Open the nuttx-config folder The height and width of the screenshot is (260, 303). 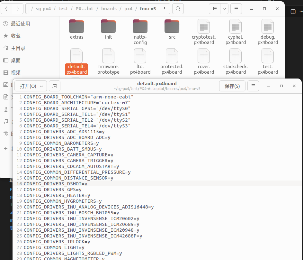pyautogui.click(x=140, y=32)
